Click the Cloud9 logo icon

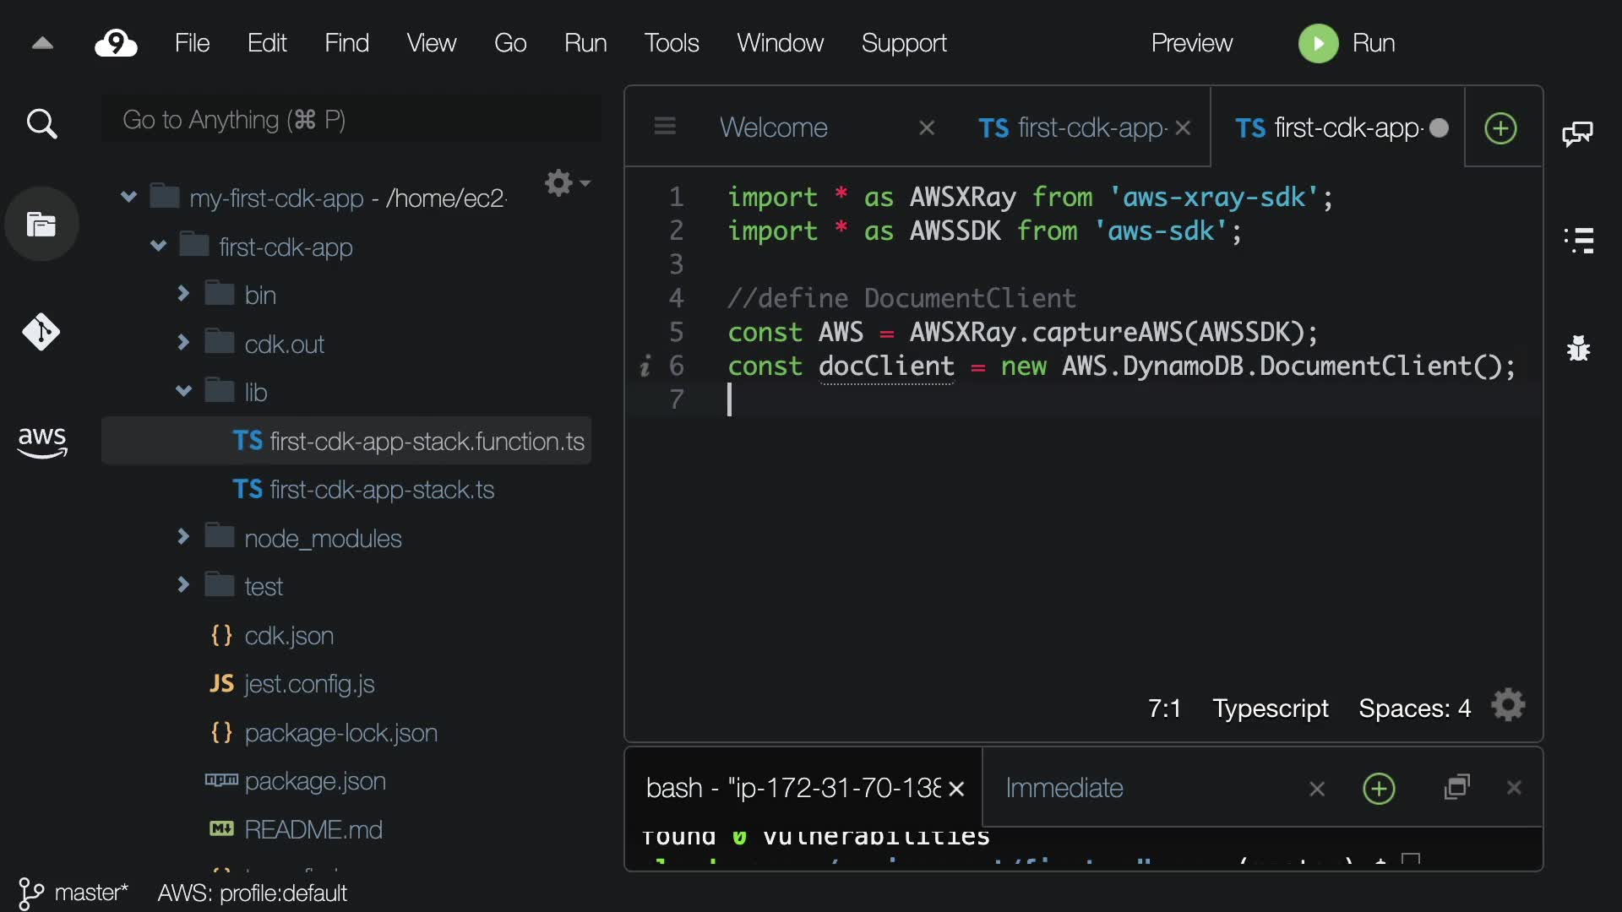[x=116, y=43]
